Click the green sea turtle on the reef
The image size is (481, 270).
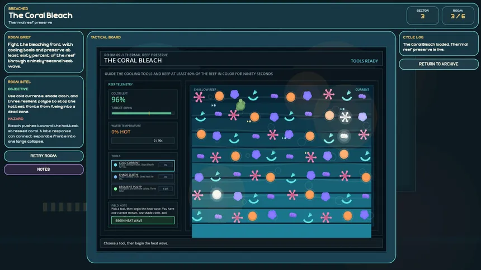(240, 105)
